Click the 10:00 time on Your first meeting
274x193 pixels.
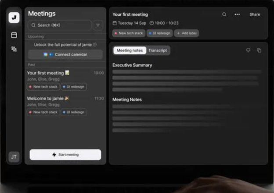99,73
